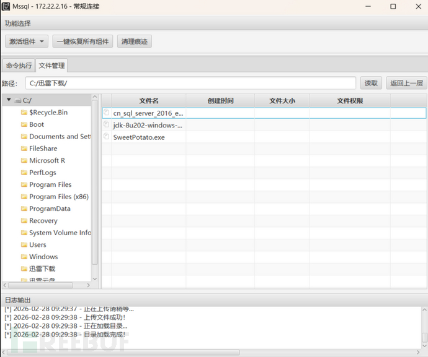Collapse the C:/ root tree node
The height and width of the screenshot is (357, 428).
[9, 100]
